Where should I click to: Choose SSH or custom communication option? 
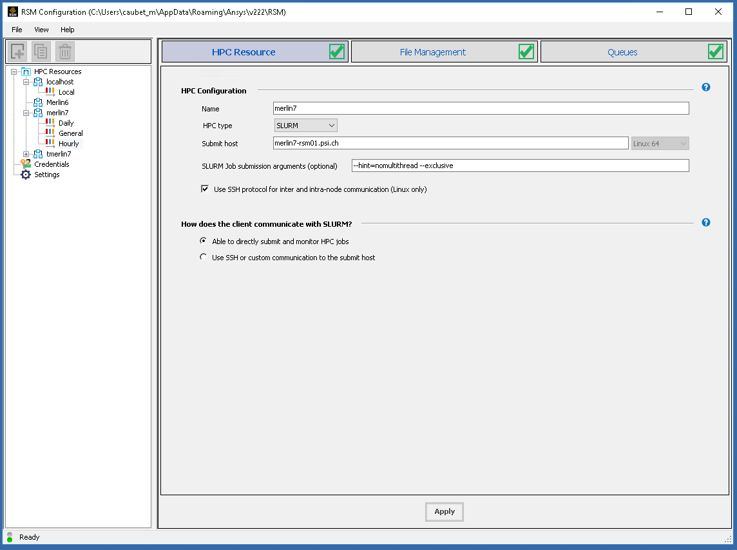pos(203,256)
